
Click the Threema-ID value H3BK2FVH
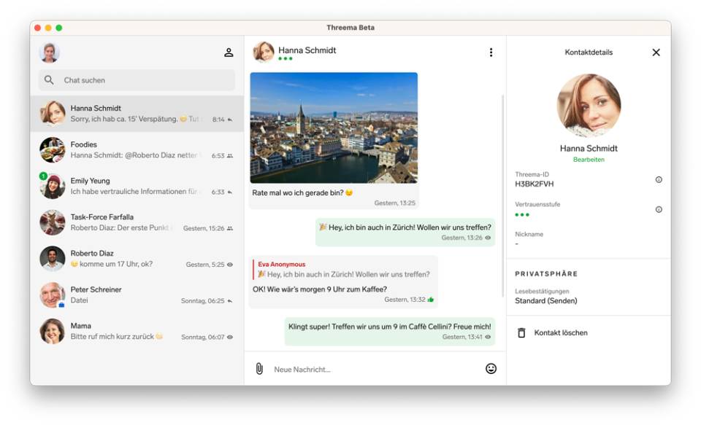(x=535, y=184)
